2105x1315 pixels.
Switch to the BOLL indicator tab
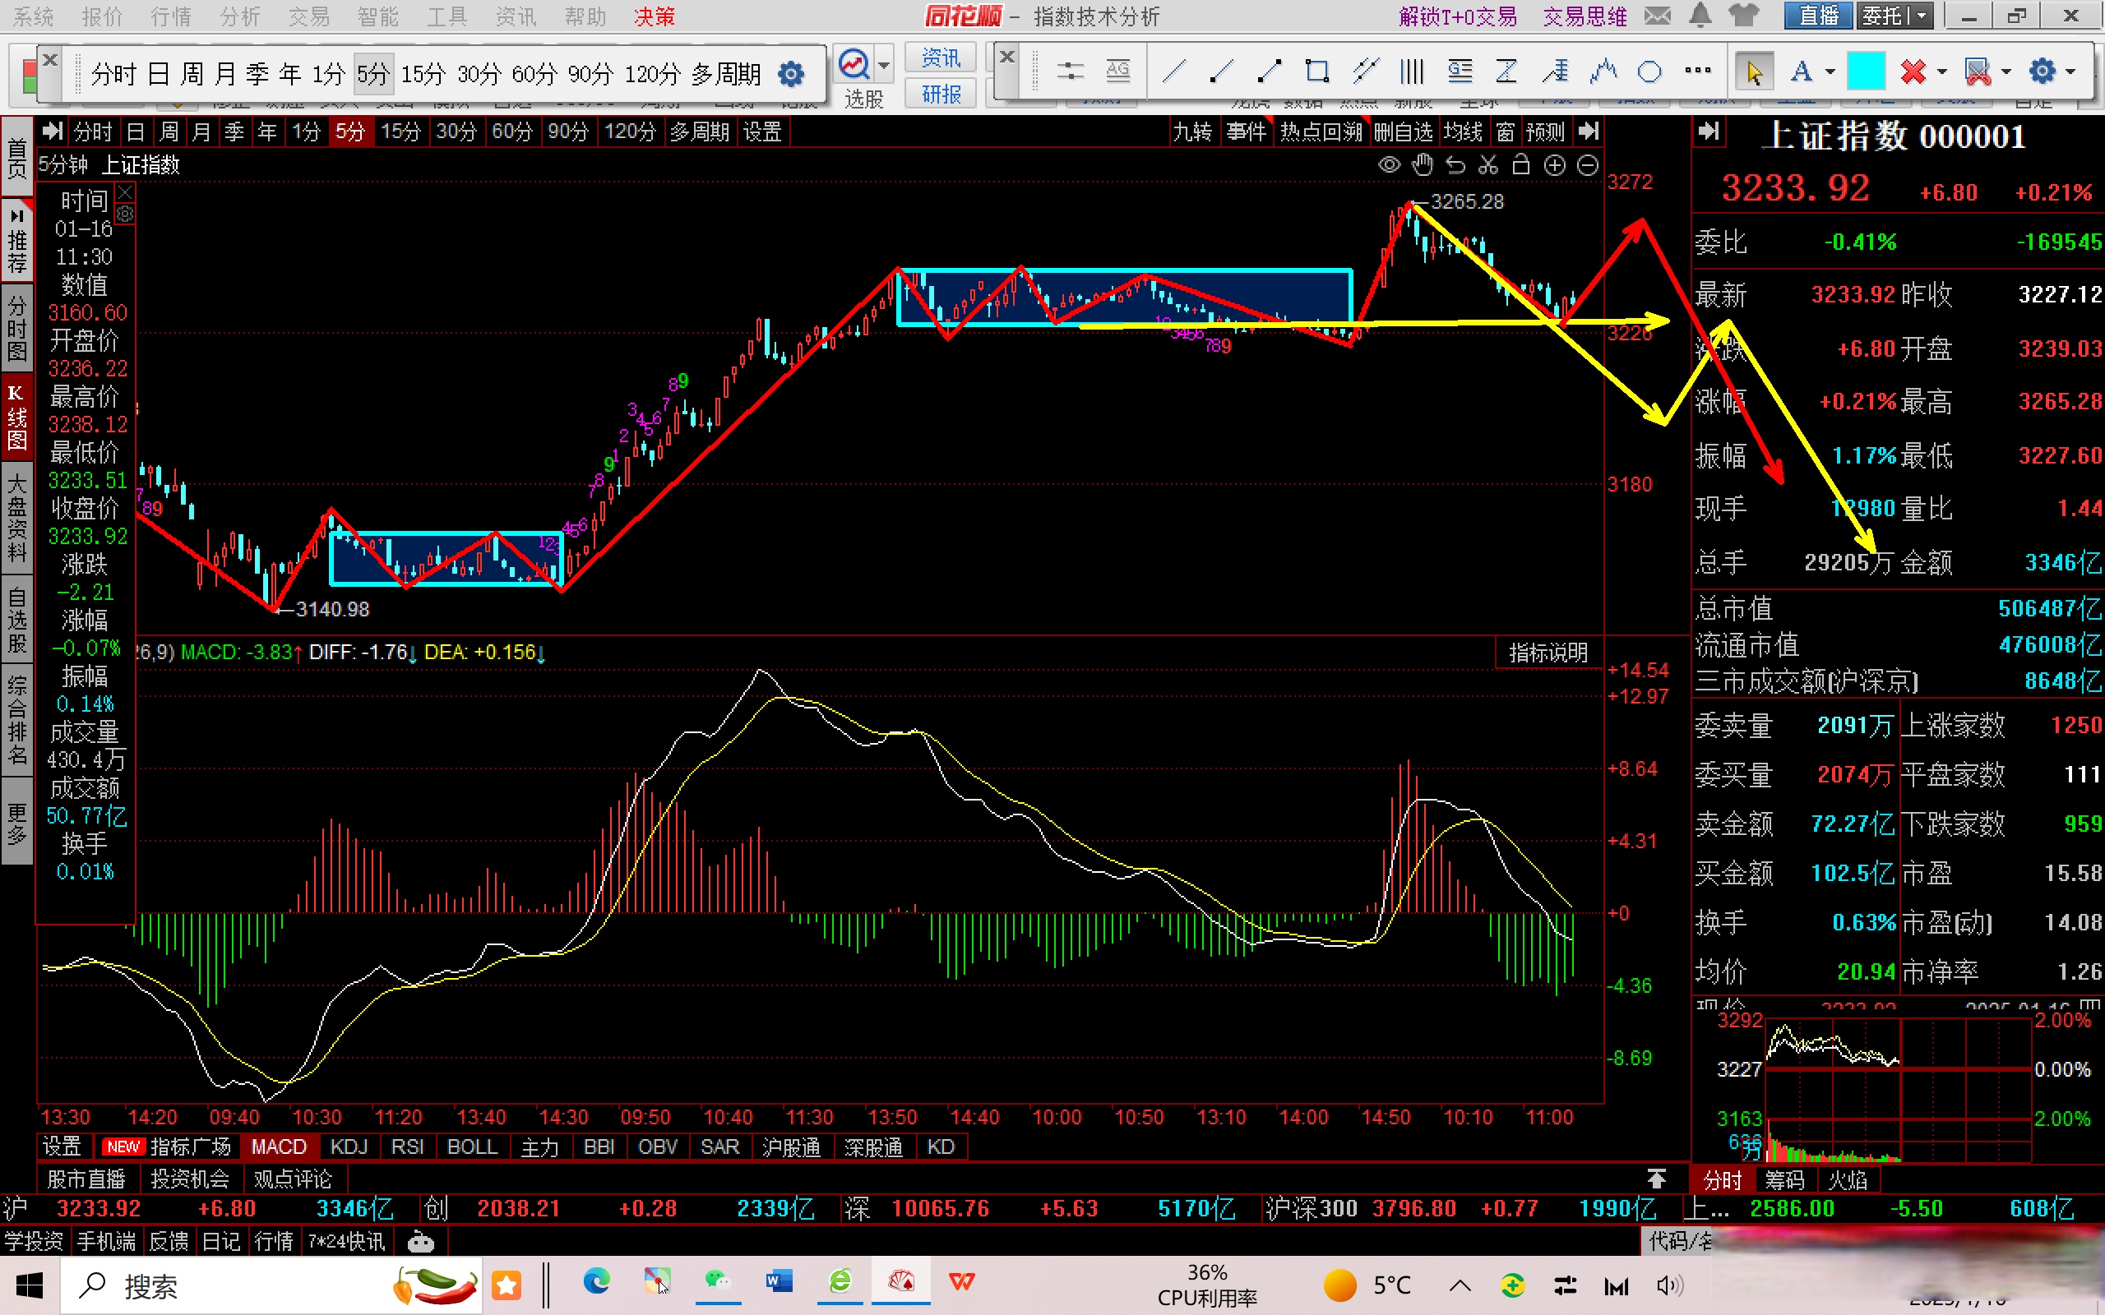[x=471, y=1147]
